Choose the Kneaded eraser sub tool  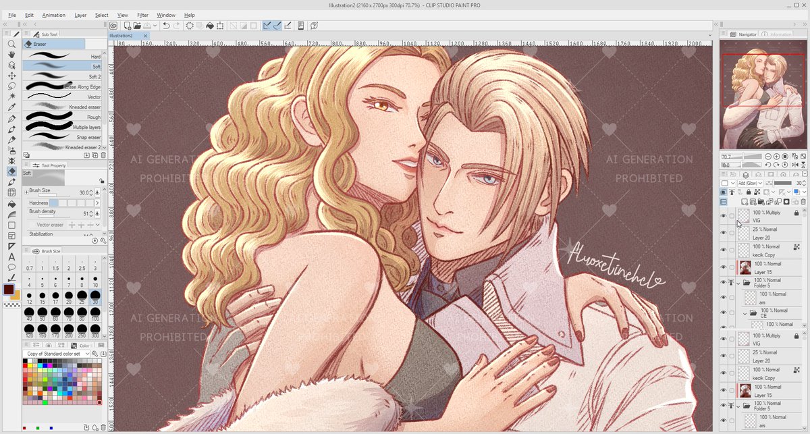tap(64, 107)
